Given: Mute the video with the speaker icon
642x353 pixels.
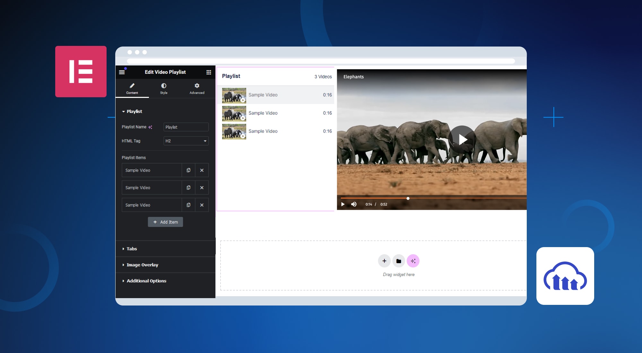Looking at the screenshot, I should point(354,204).
